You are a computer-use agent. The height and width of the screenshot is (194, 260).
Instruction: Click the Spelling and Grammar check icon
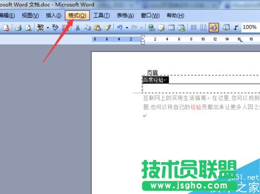(55, 28)
